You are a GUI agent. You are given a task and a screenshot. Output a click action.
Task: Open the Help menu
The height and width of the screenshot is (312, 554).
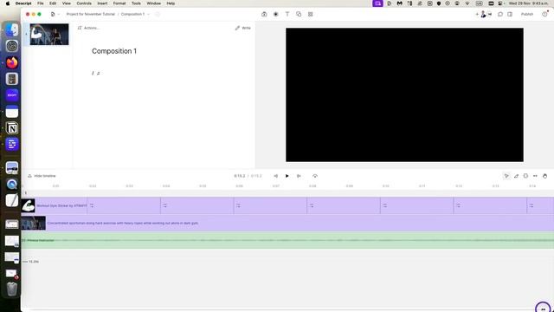pos(171,3)
